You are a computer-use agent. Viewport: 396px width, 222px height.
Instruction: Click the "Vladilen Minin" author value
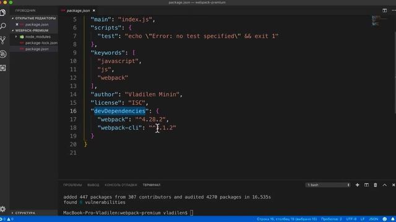tap(152, 94)
